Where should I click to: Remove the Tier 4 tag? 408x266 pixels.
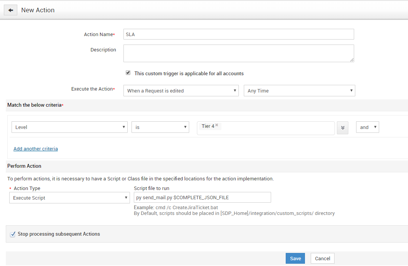coord(217,125)
